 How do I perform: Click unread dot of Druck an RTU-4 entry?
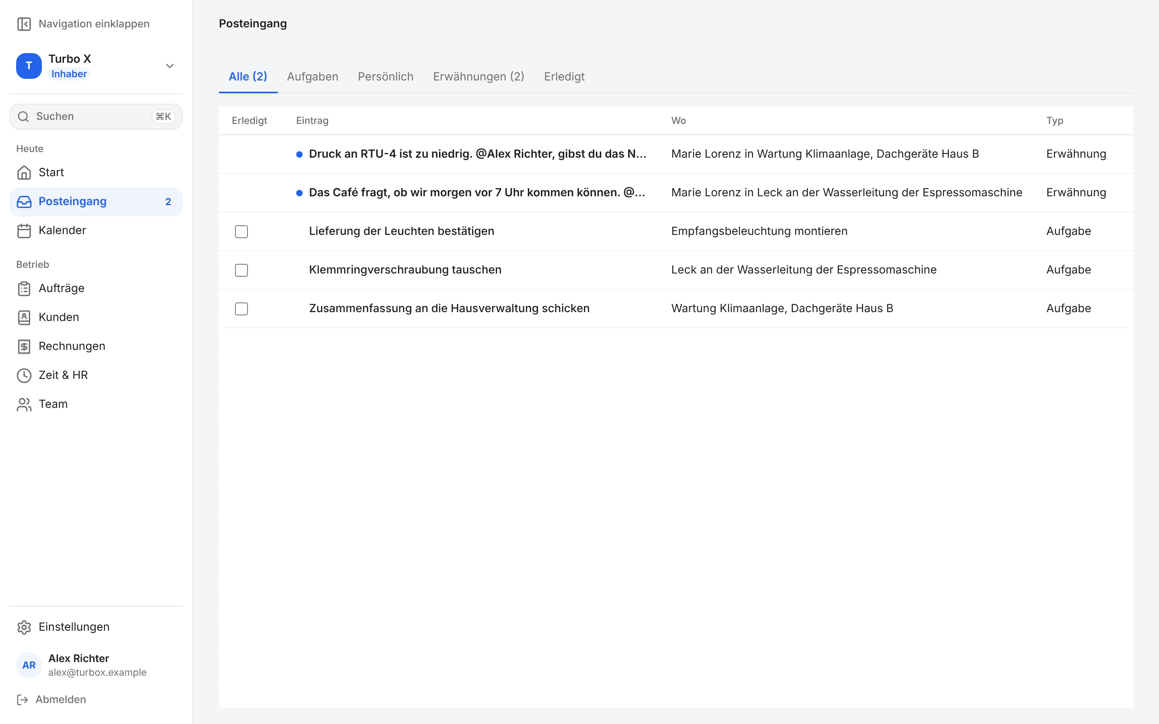click(x=299, y=154)
